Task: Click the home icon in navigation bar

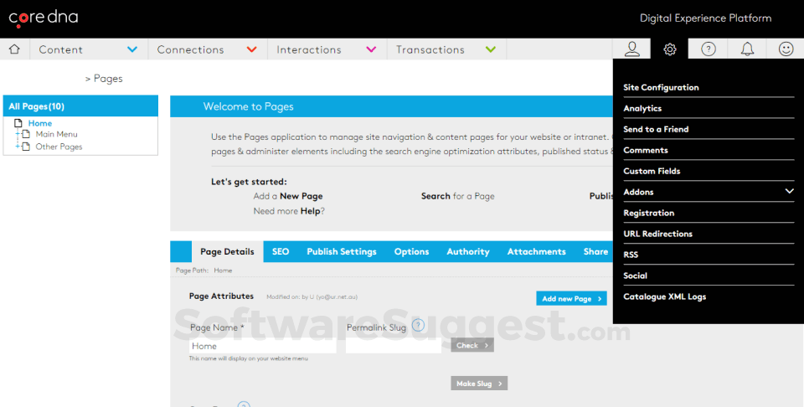Action: tap(14, 49)
